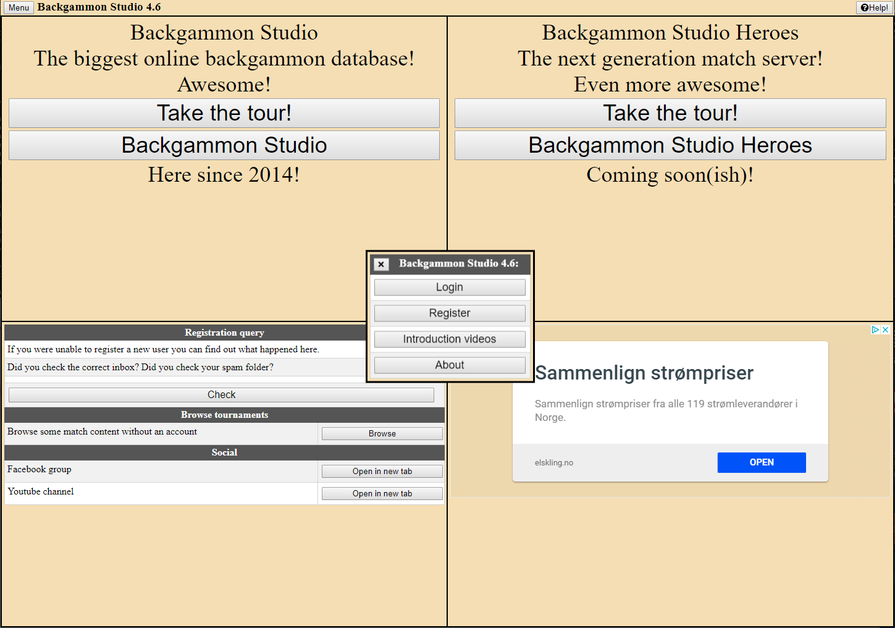Click the 'Did you check the correct inbox?' row
Image resolution: width=895 pixels, height=628 pixels.
[185, 367]
